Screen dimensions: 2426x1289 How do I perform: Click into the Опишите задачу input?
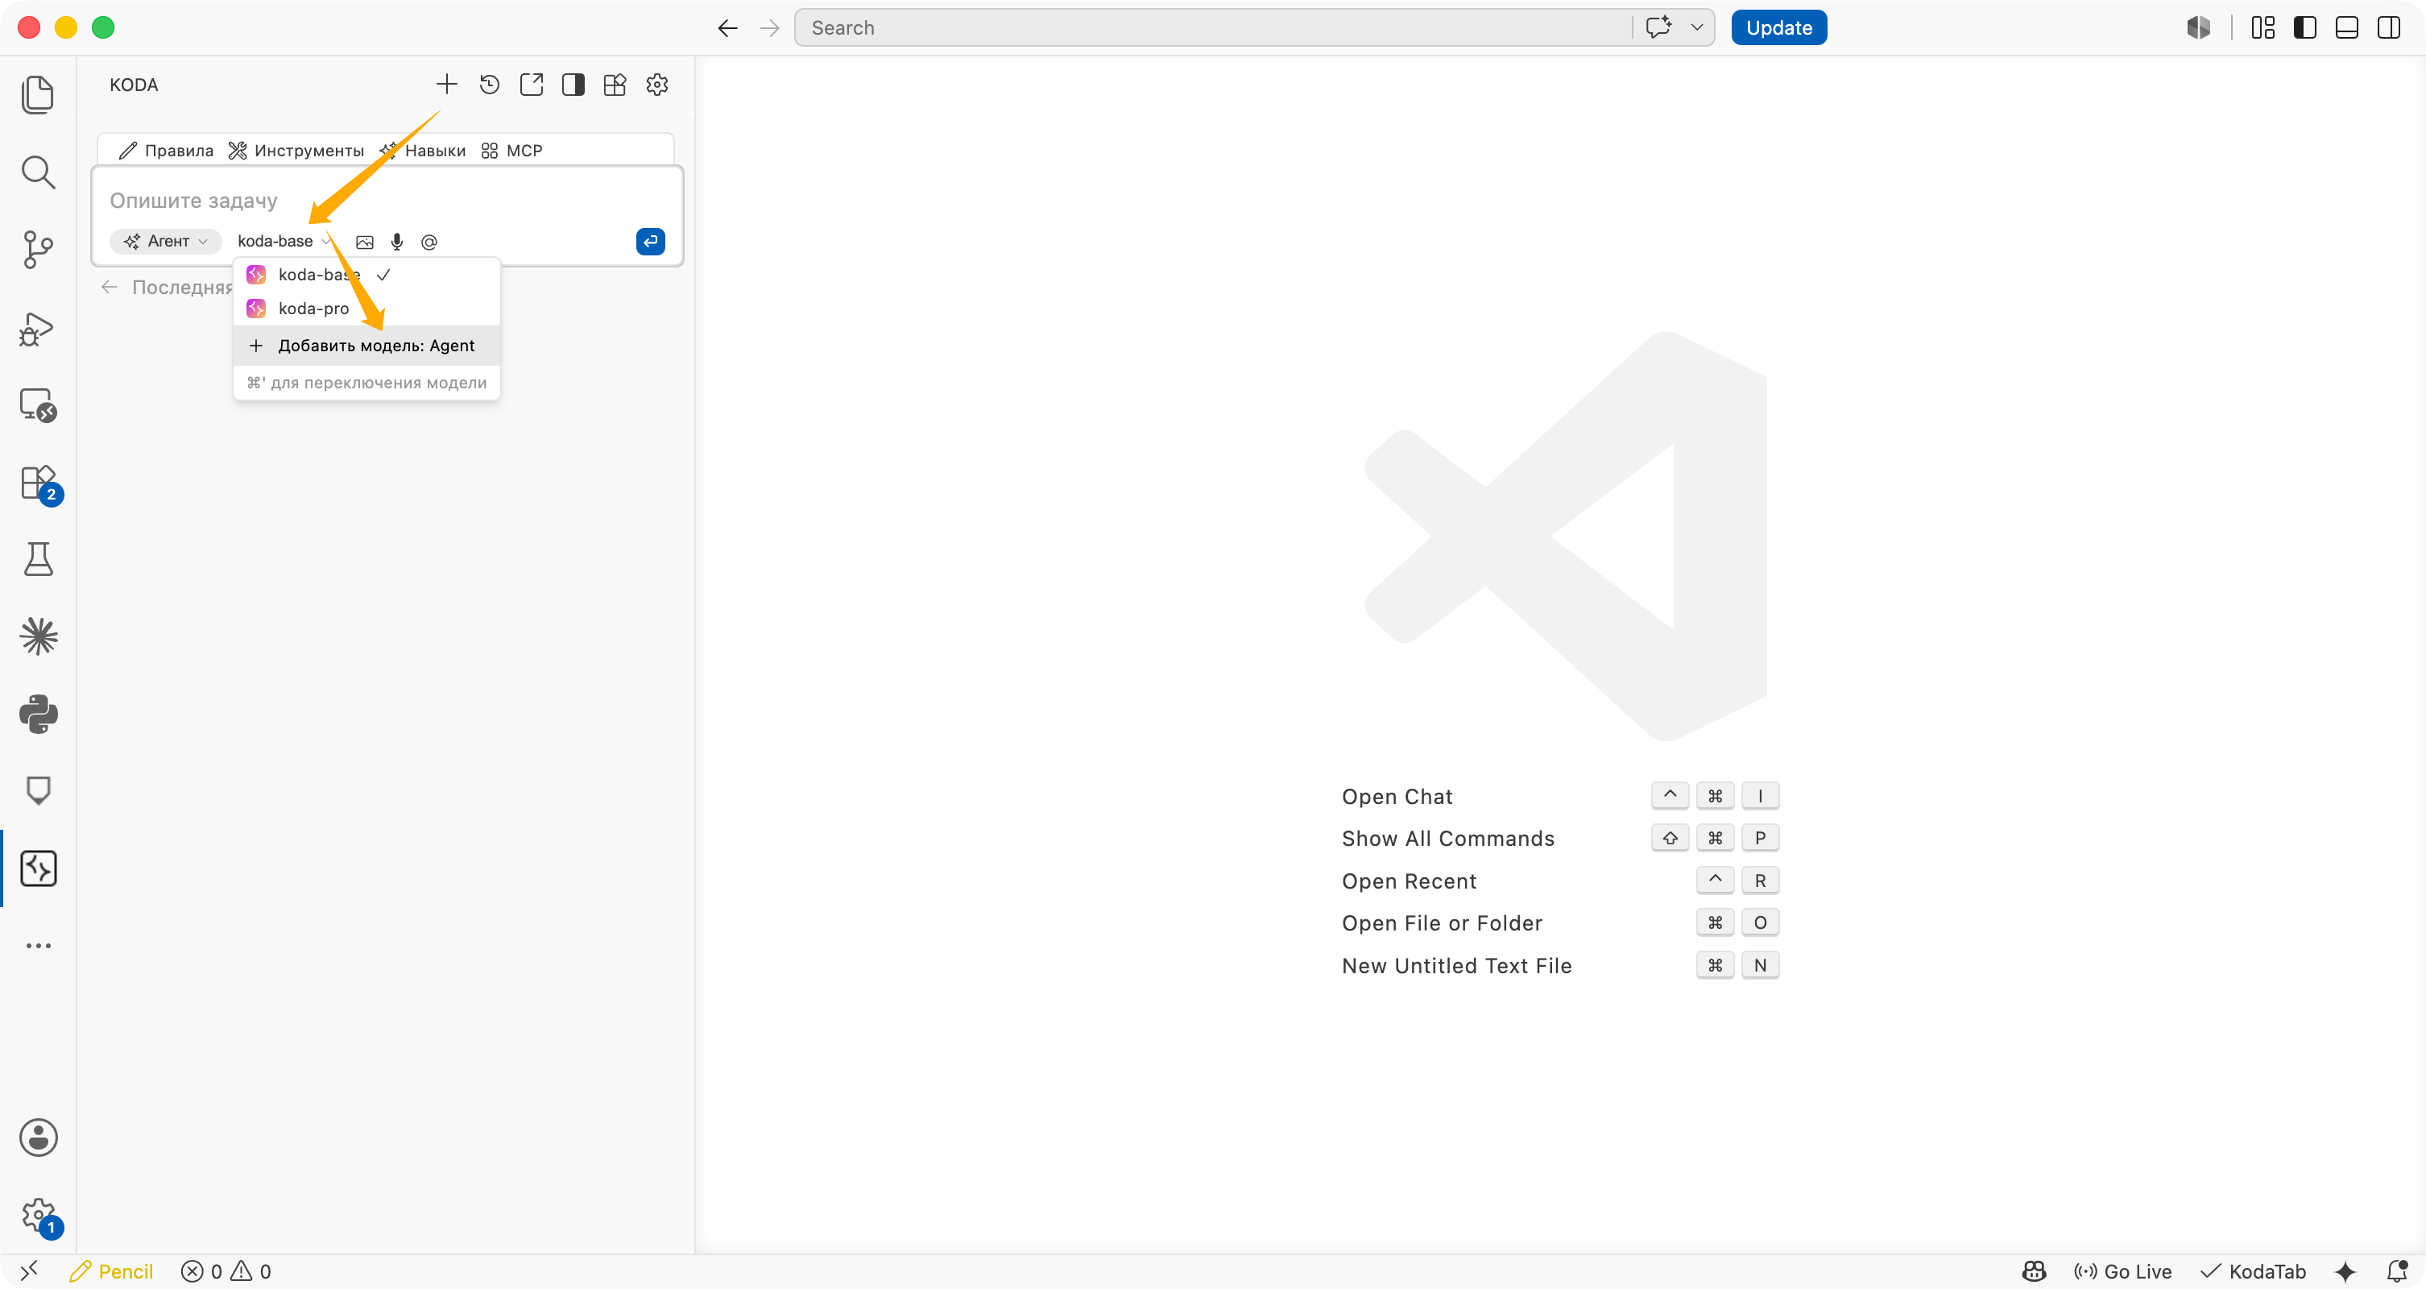(x=386, y=201)
